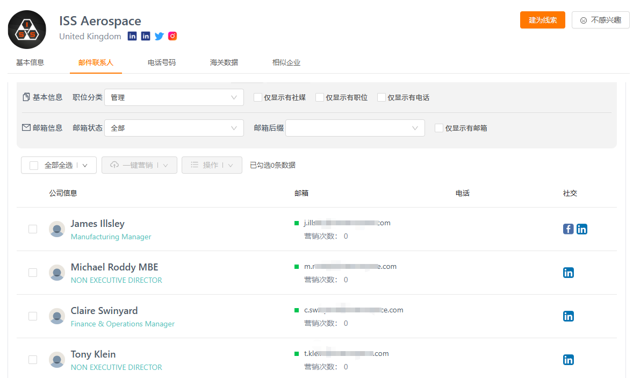The height and width of the screenshot is (378, 633).
Task: Toggle the 仅显示有邮箱 checkbox
Action: [x=439, y=128]
